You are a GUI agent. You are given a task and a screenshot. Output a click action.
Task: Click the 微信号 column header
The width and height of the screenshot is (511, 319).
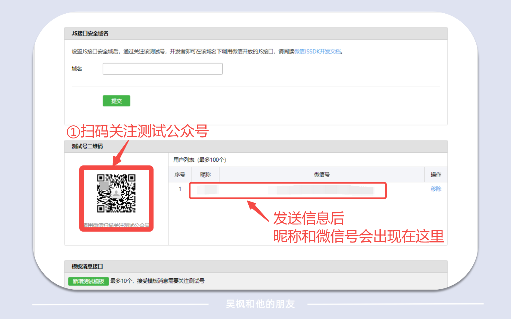322,175
